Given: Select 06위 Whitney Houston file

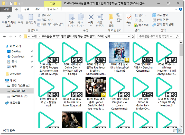Looking at the screenshot, I should click(166, 59).
